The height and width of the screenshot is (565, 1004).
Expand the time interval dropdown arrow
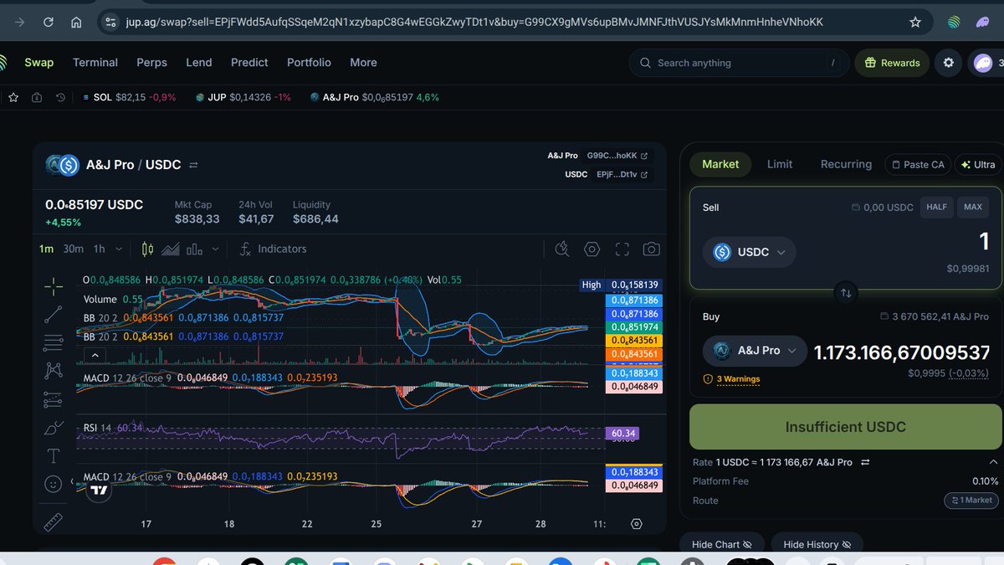pyautogui.click(x=119, y=249)
